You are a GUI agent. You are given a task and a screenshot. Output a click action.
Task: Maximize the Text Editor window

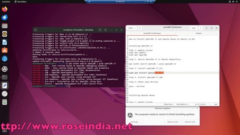[x=211, y=28]
